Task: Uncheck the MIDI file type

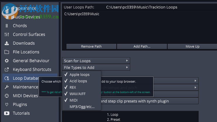Action: [x=82, y=100]
